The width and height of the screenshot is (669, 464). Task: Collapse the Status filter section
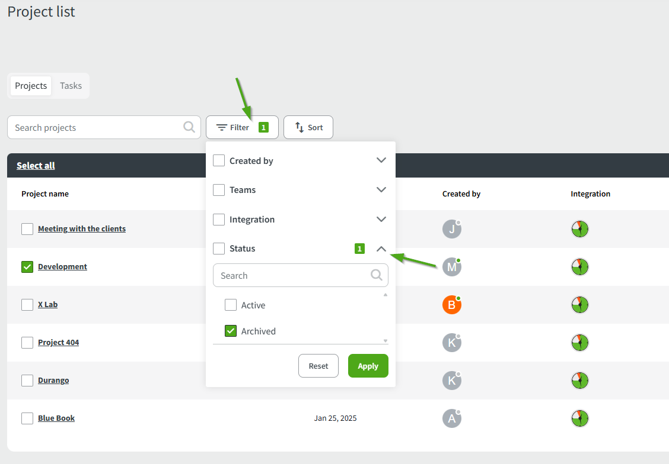coord(381,249)
